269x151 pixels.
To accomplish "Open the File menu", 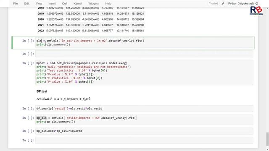I will pos(16,3).
